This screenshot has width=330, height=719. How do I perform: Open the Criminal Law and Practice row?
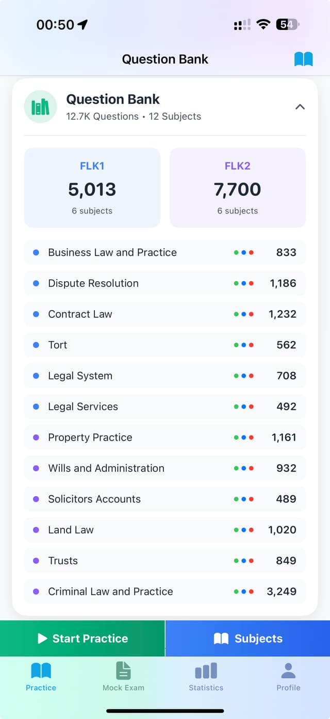[165, 591]
